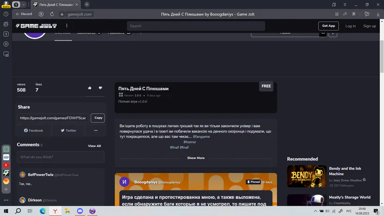The width and height of the screenshot is (384, 216).
Task: Open a new browser tab
Action: pos(87,5)
